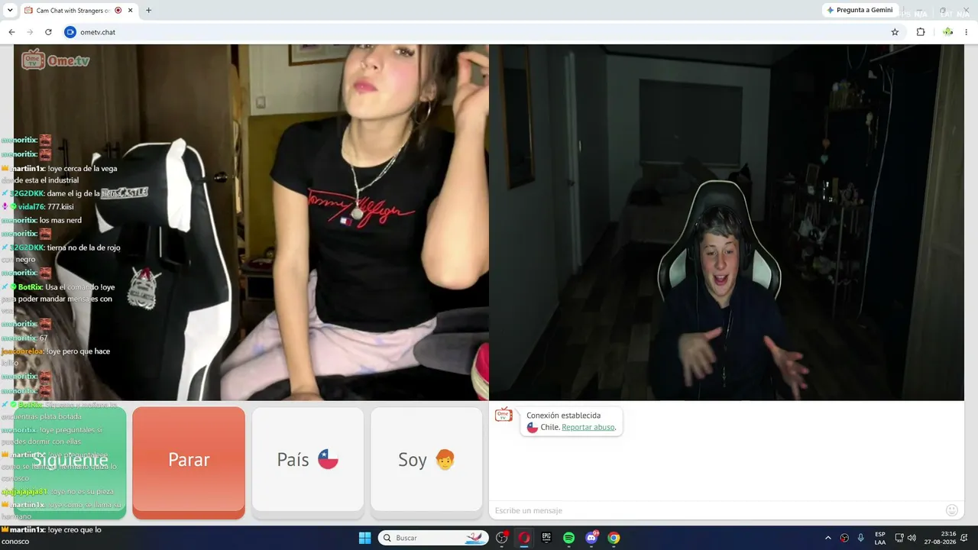Click the "Conexión establecida" status text
Screen dimensions: 978x550
click(563, 416)
